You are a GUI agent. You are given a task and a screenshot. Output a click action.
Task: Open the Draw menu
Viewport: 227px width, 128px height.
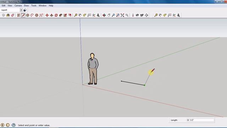26,6
